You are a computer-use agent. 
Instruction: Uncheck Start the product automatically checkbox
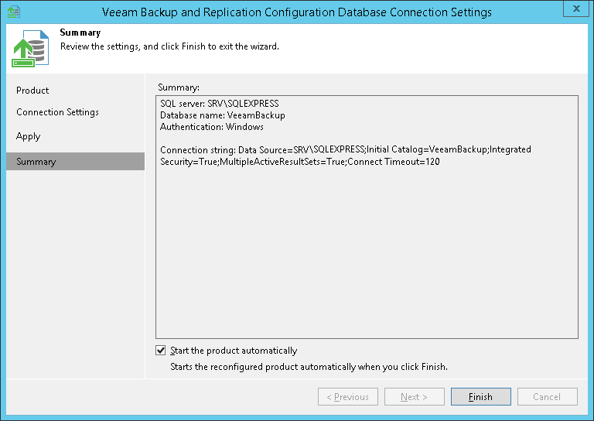[x=161, y=351]
